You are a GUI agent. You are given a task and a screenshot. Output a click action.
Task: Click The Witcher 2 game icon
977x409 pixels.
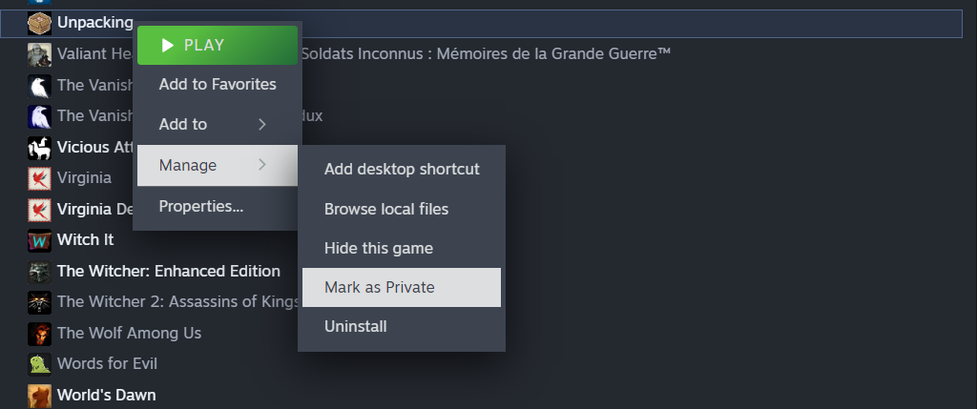[x=39, y=302]
